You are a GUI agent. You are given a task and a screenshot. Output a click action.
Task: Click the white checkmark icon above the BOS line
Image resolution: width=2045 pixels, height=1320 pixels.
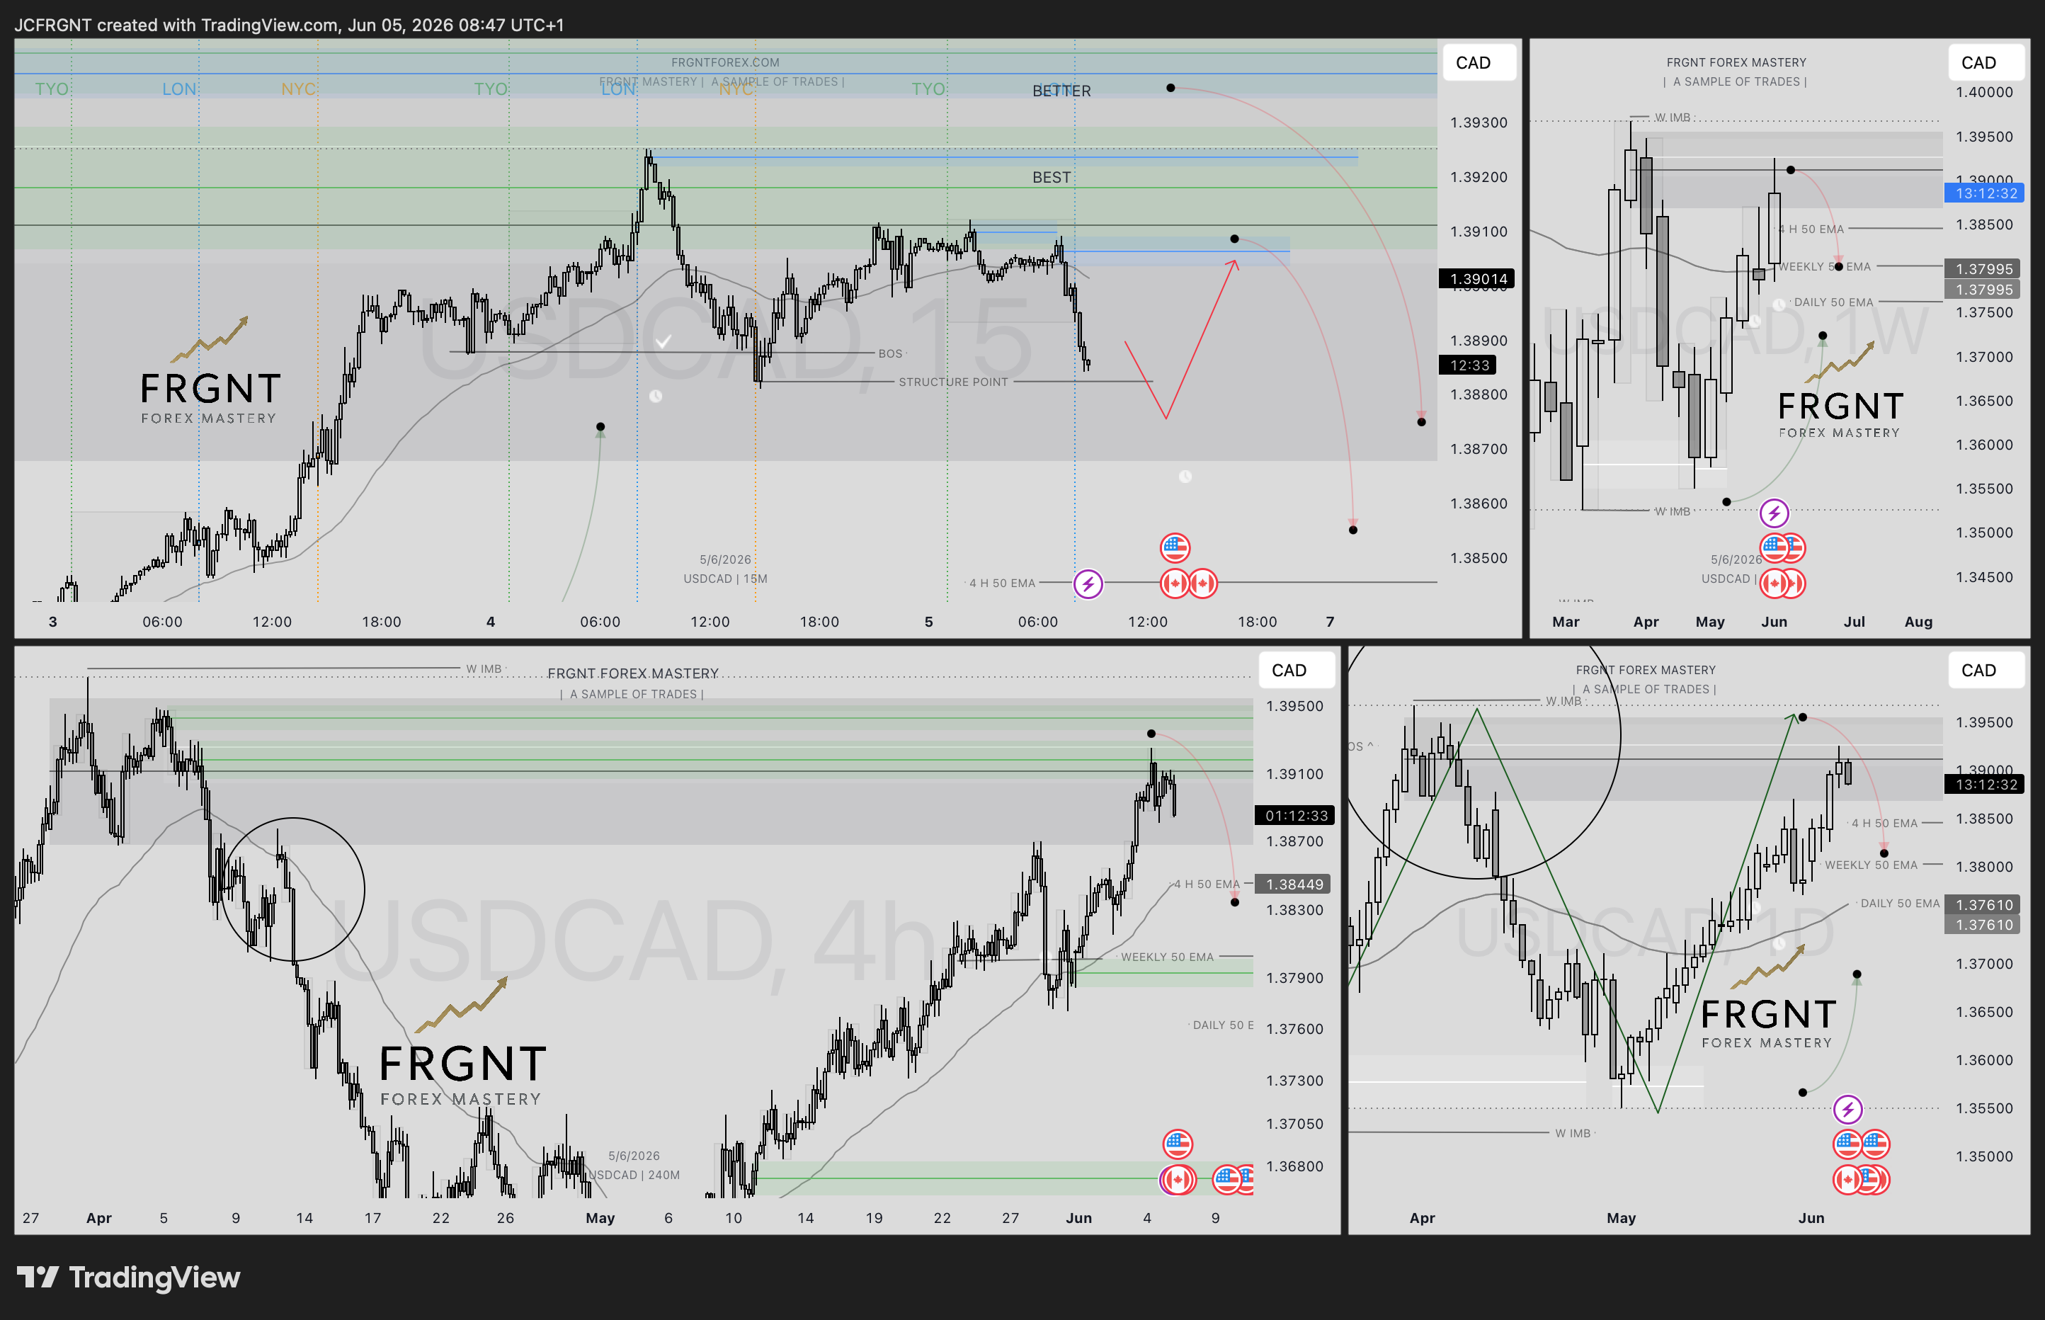tap(663, 342)
